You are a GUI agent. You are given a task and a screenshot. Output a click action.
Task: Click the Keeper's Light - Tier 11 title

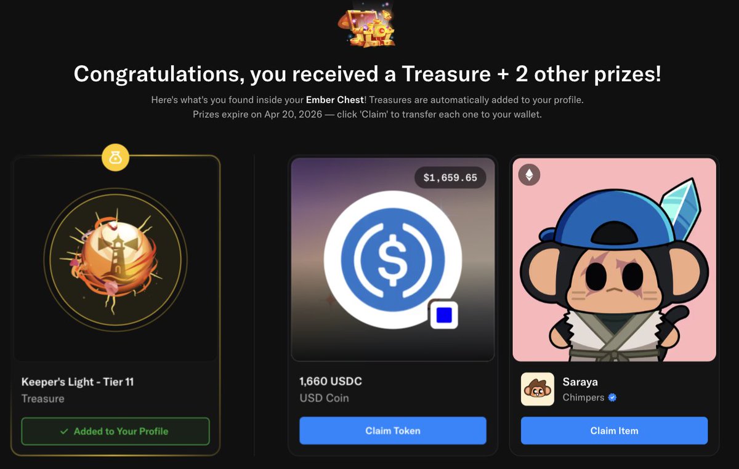78,382
